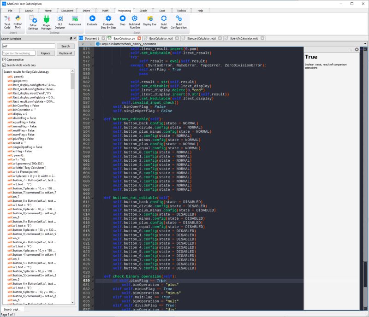Image resolution: width=369 pixels, height=317 pixels.
Task: Open Deploy Exe
Action: (x=149, y=20)
